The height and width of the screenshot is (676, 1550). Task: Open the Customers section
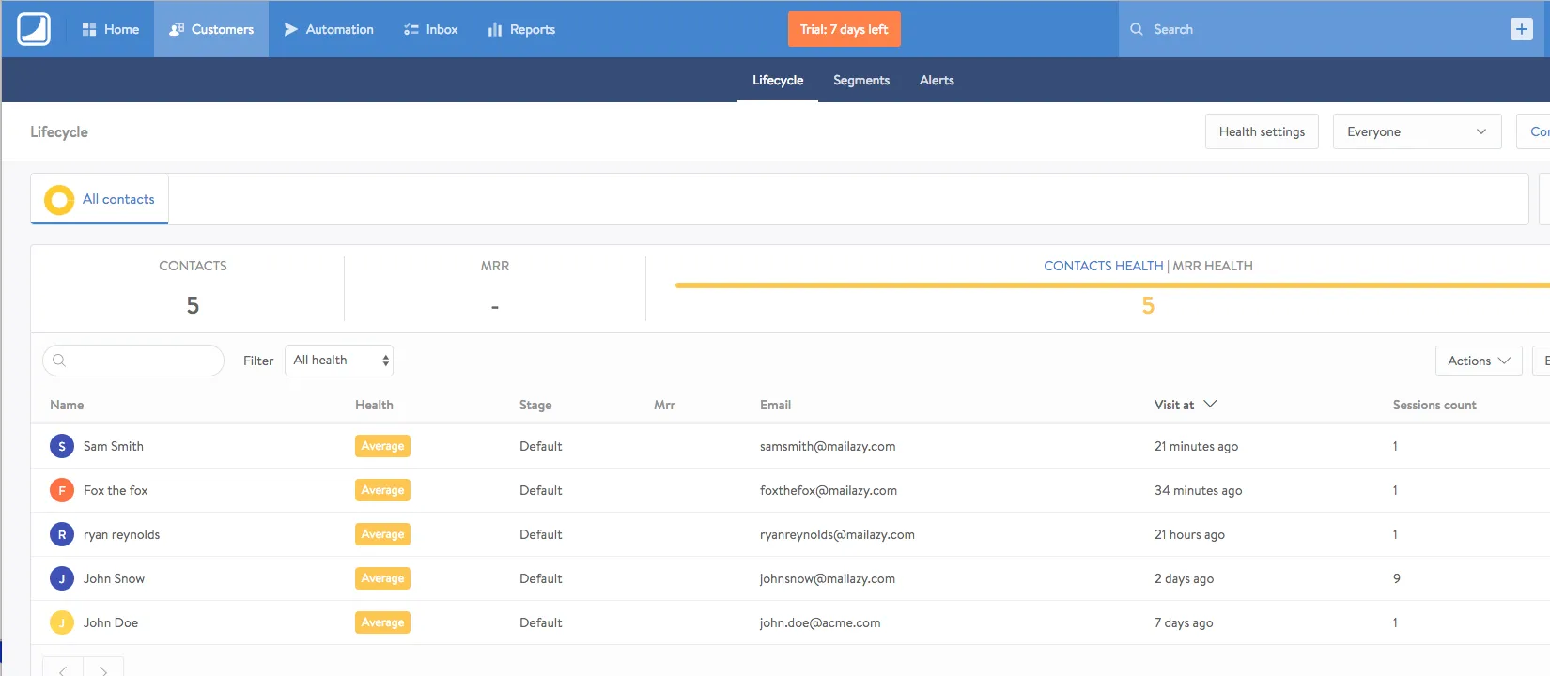(211, 29)
